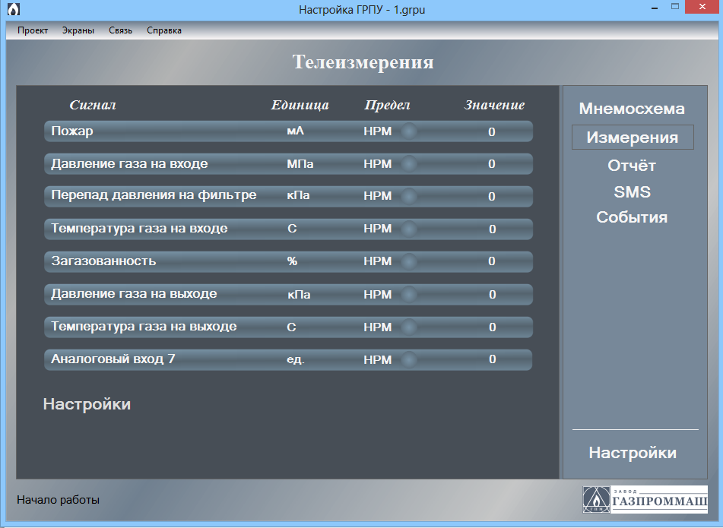Image resolution: width=723 pixels, height=528 pixels.
Task: Click the % unit of Загазованность
Action: (292, 261)
